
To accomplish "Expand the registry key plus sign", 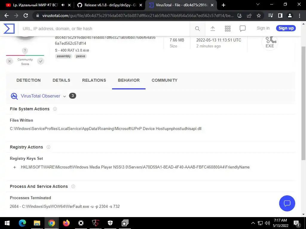I will 14,167.
